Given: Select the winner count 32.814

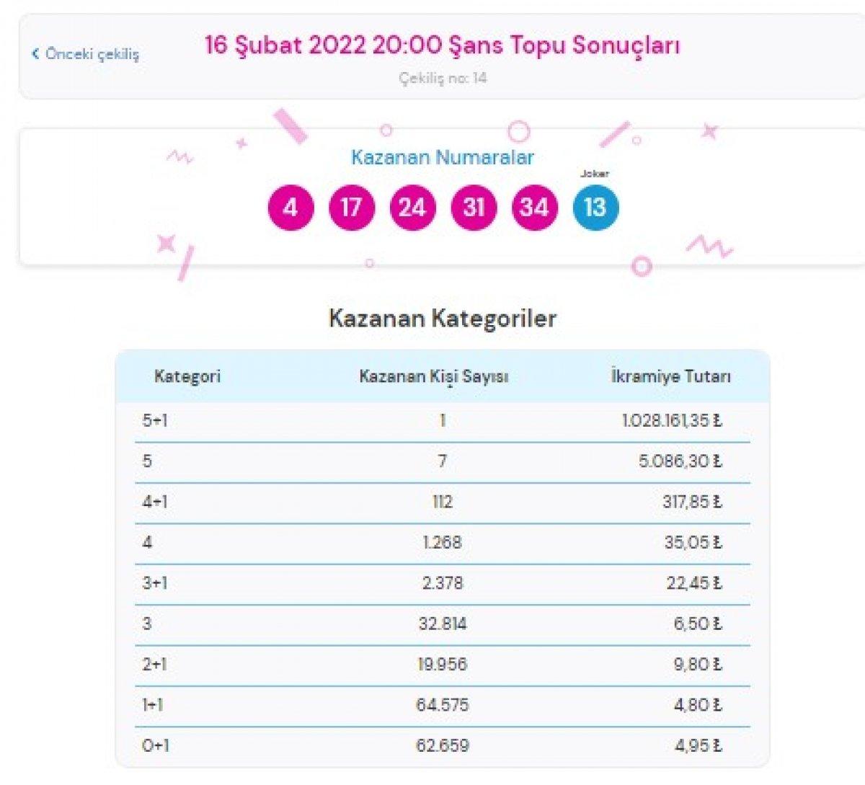Looking at the screenshot, I should [440, 623].
